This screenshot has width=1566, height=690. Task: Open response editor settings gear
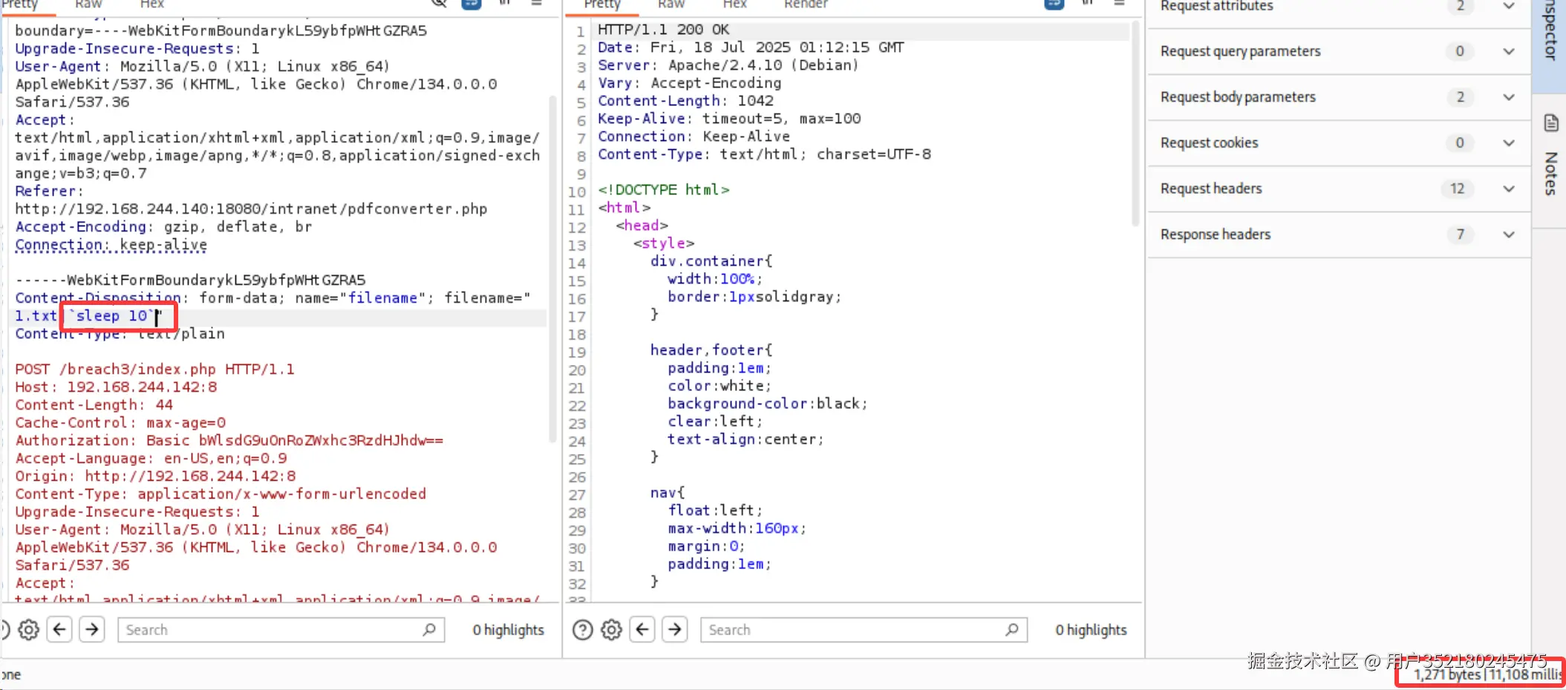[612, 630]
